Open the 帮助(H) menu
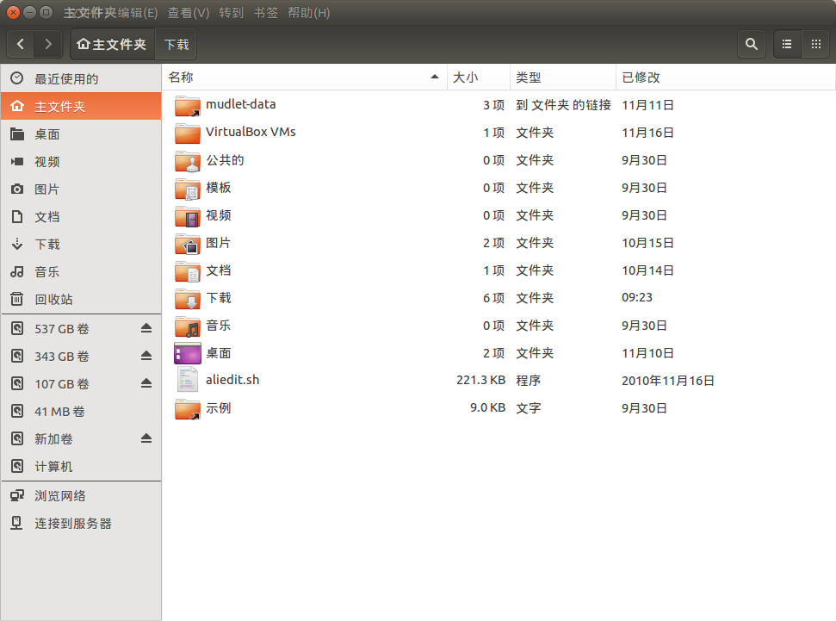836x621 pixels. [x=309, y=13]
